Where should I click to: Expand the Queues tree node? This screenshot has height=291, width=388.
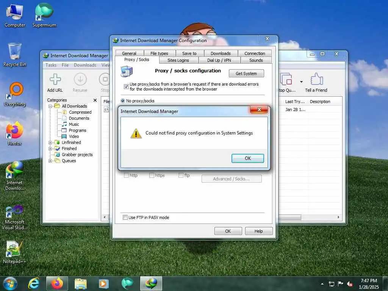point(50,161)
